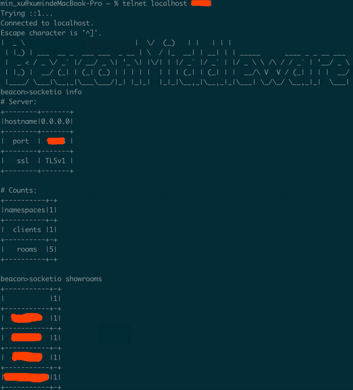Image resolution: width=353 pixels, height=390 pixels.
Task: Click the last redacted room row
Action: (31, 377)
